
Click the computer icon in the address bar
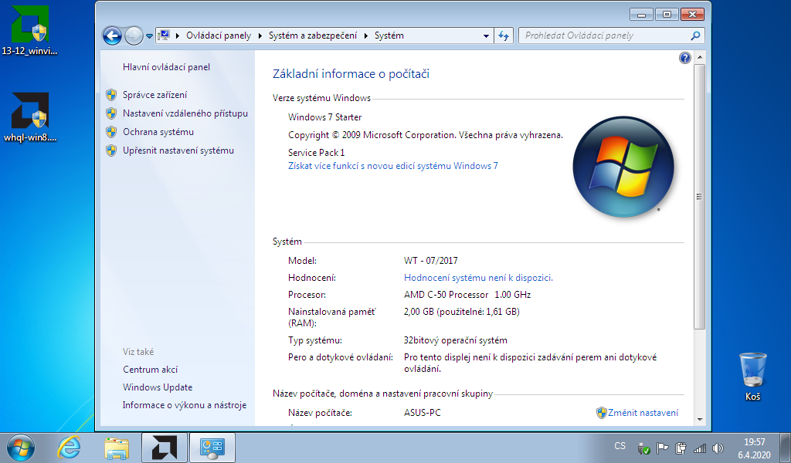click(164, 35)
